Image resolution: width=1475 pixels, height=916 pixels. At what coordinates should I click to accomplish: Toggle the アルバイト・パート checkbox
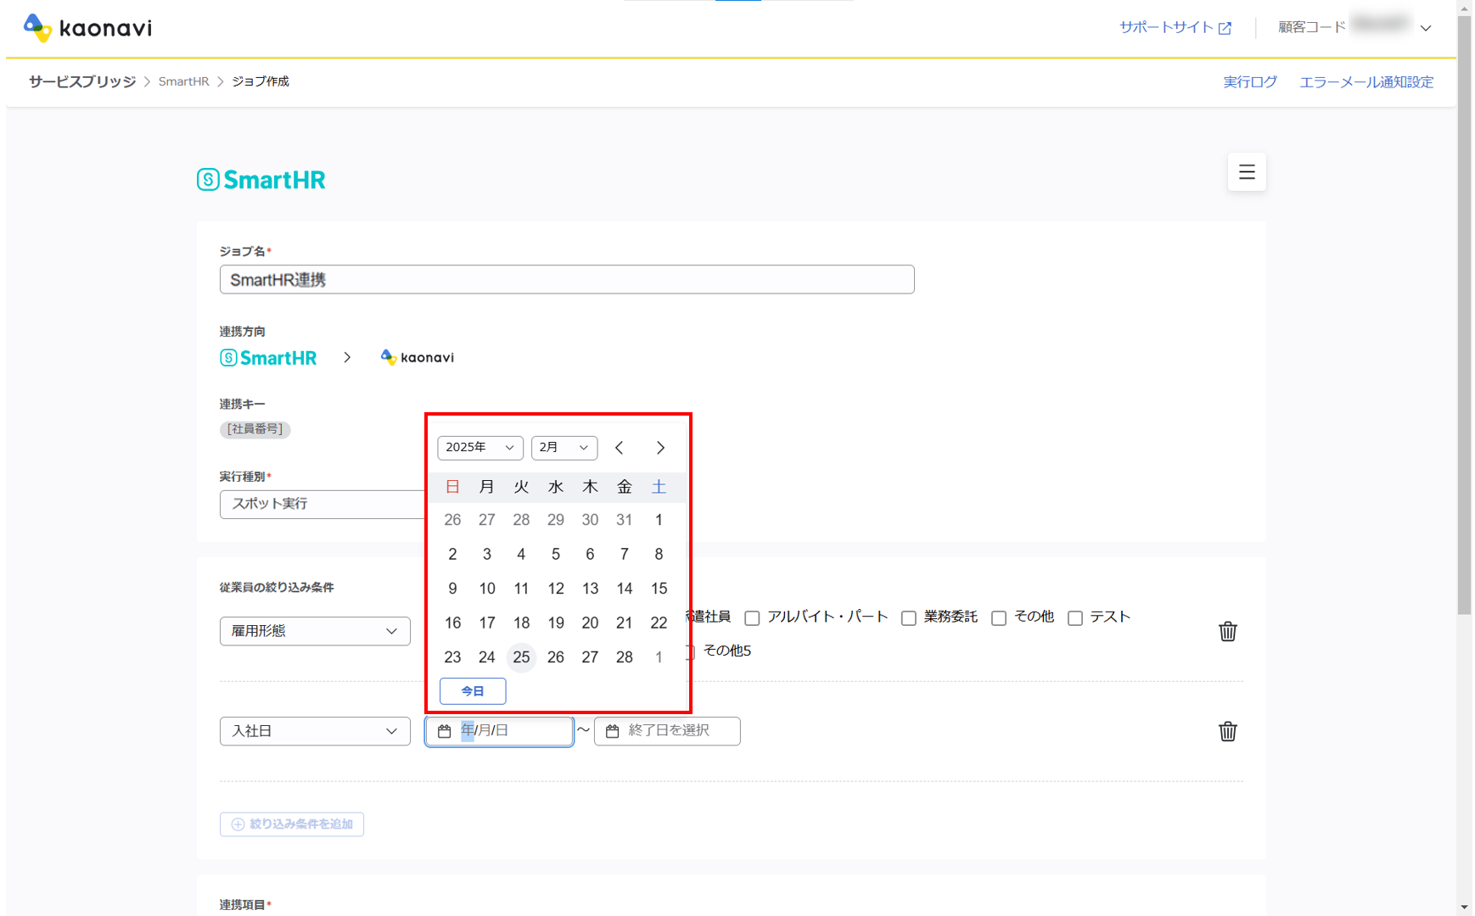pos(752,618)
